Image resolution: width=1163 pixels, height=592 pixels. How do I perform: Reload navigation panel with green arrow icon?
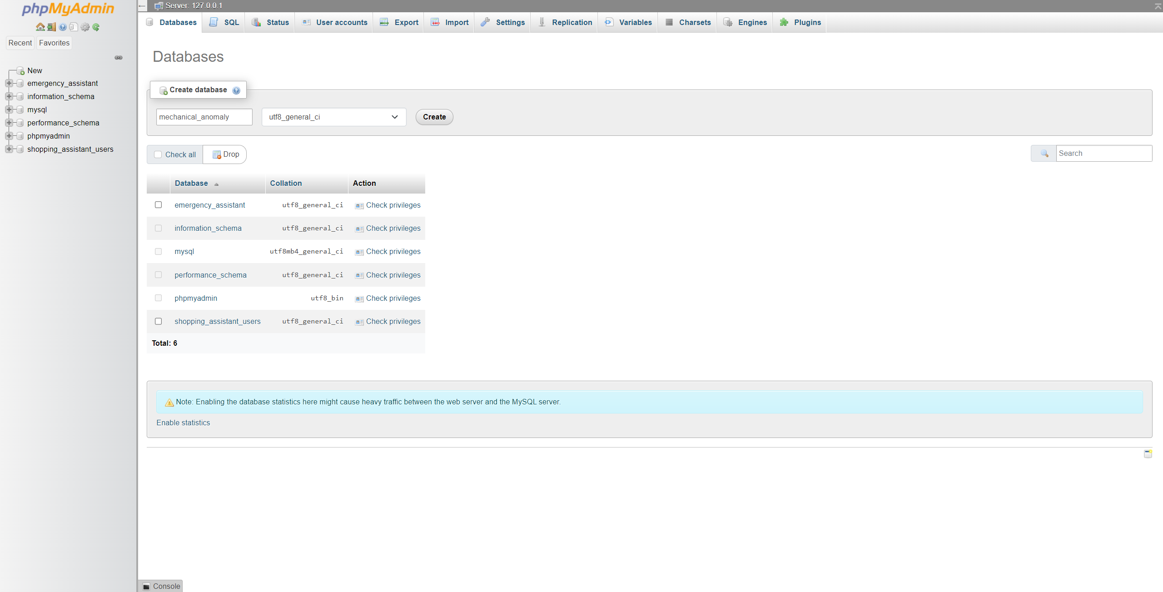pyautogui.click(x=96, y=27)
